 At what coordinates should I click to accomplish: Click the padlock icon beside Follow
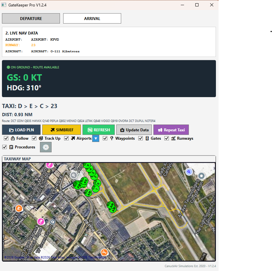pyautogui.click(x=13, y=138)
